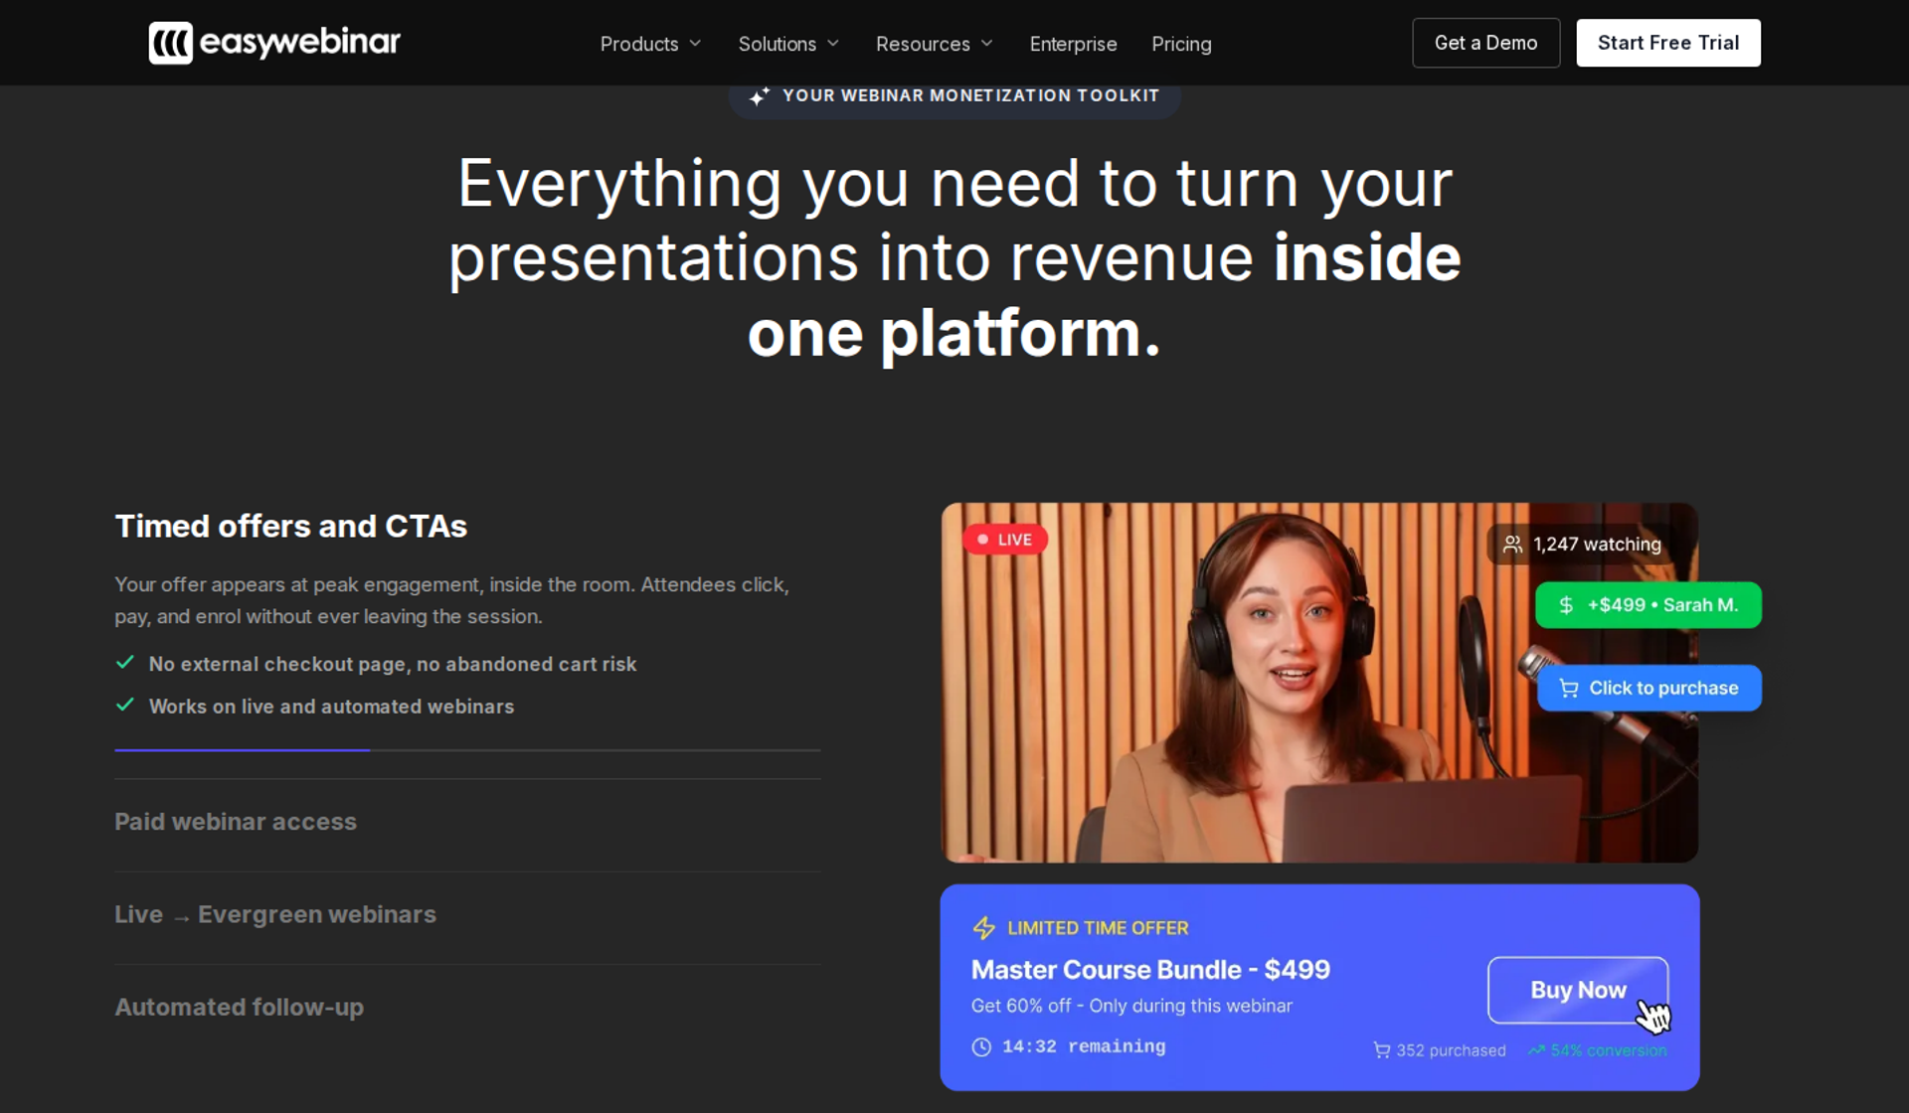The height and width of the screenshot is (1113, 1909).
Task: Expand the Paid webinar access section
Action: coord(467,823)
